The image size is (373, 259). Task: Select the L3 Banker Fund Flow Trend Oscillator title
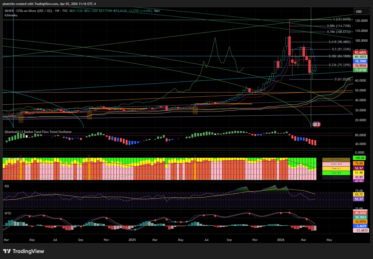(38, 132)
